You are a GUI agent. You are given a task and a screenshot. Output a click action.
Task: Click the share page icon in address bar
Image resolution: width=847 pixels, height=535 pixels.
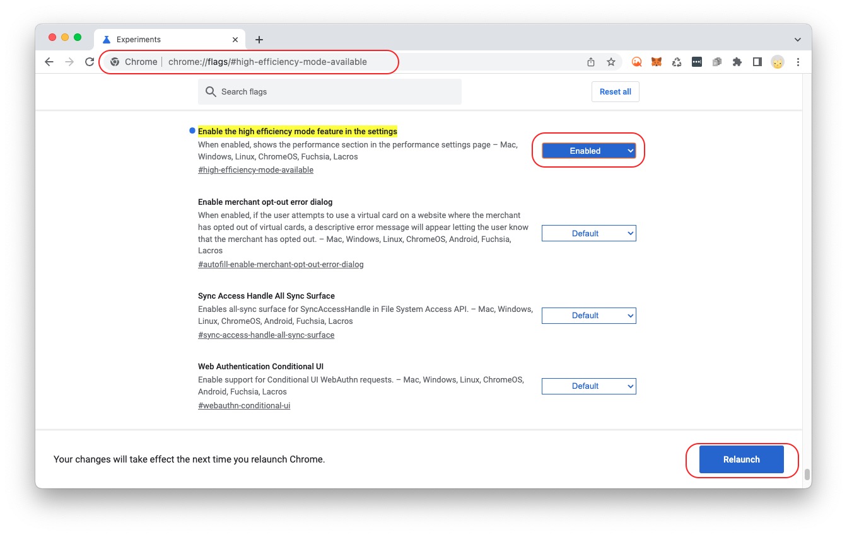coord(591,62)
